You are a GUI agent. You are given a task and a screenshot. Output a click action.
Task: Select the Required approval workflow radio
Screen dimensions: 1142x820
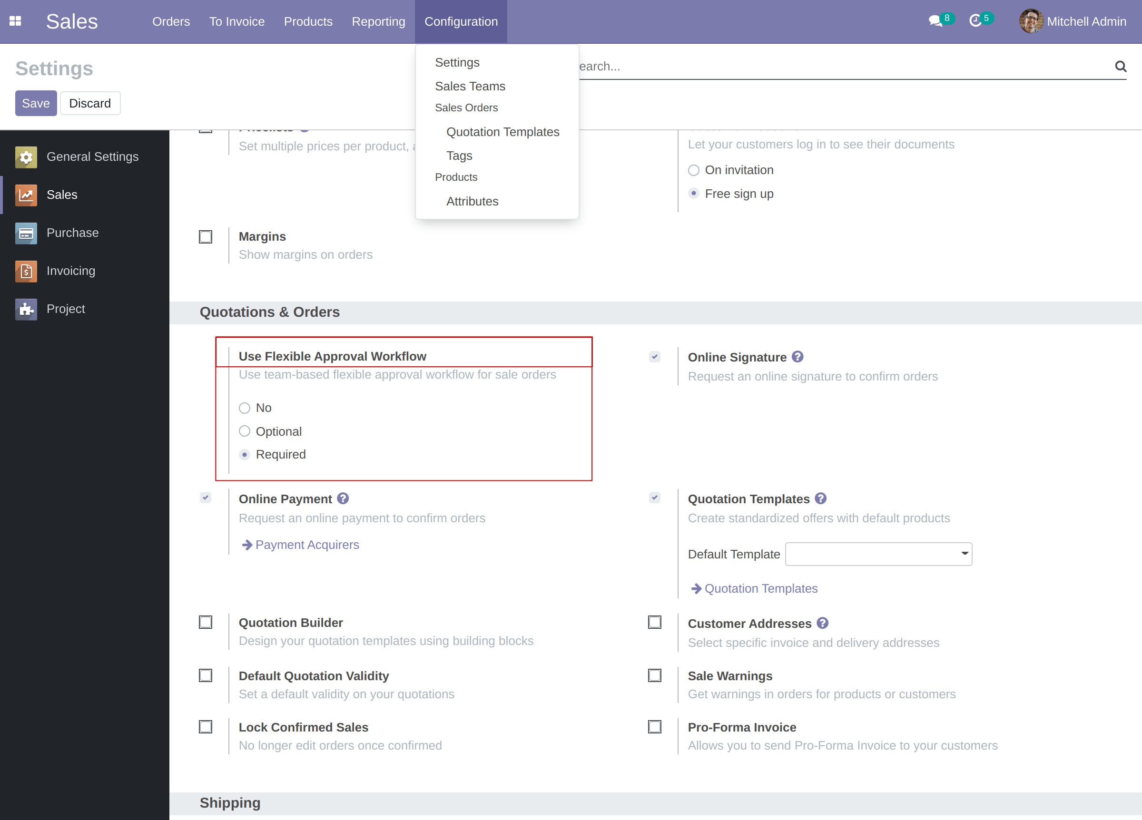coord(245,454)
